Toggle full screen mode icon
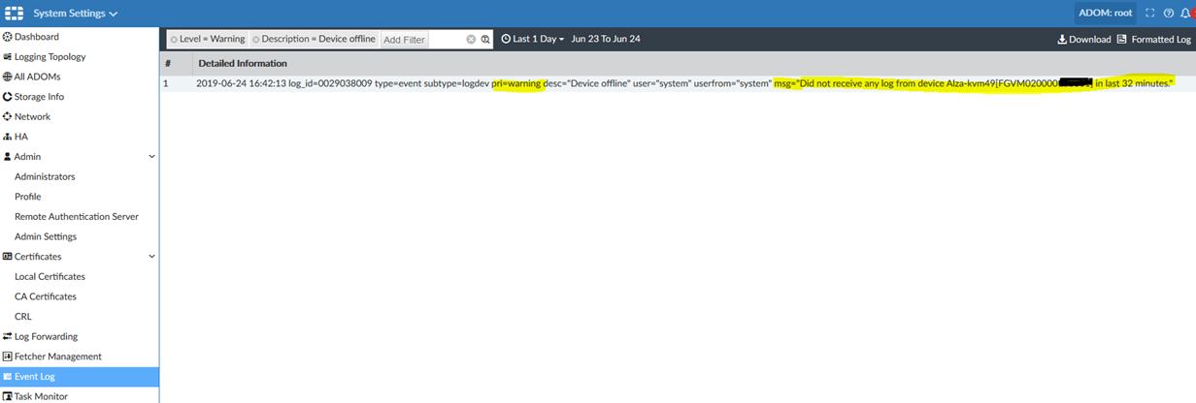Screen dimensions: 1196x403 point(1150,14)
